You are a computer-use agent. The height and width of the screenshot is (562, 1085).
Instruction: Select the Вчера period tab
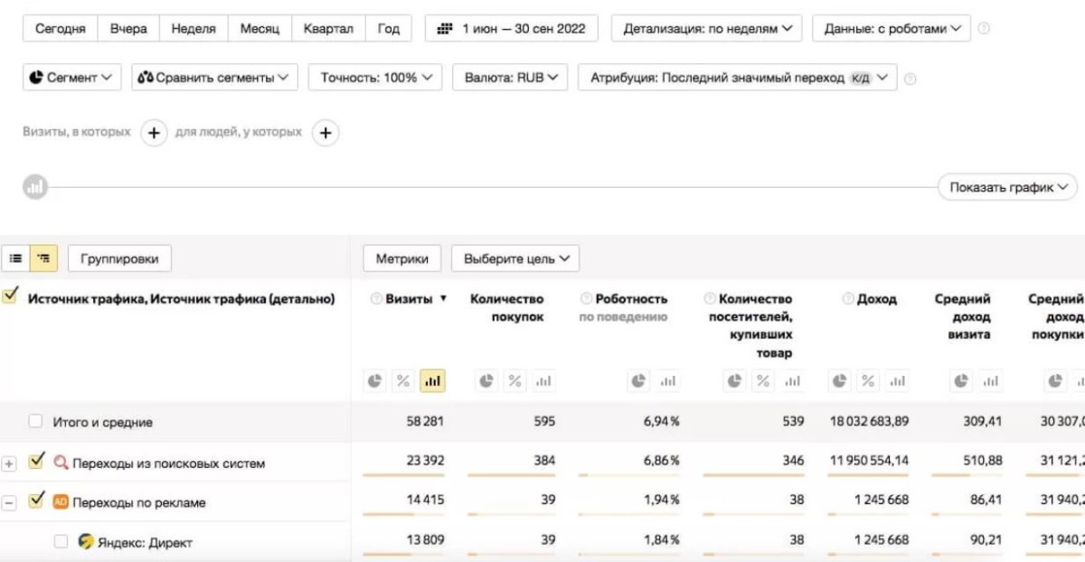[128, 28]
